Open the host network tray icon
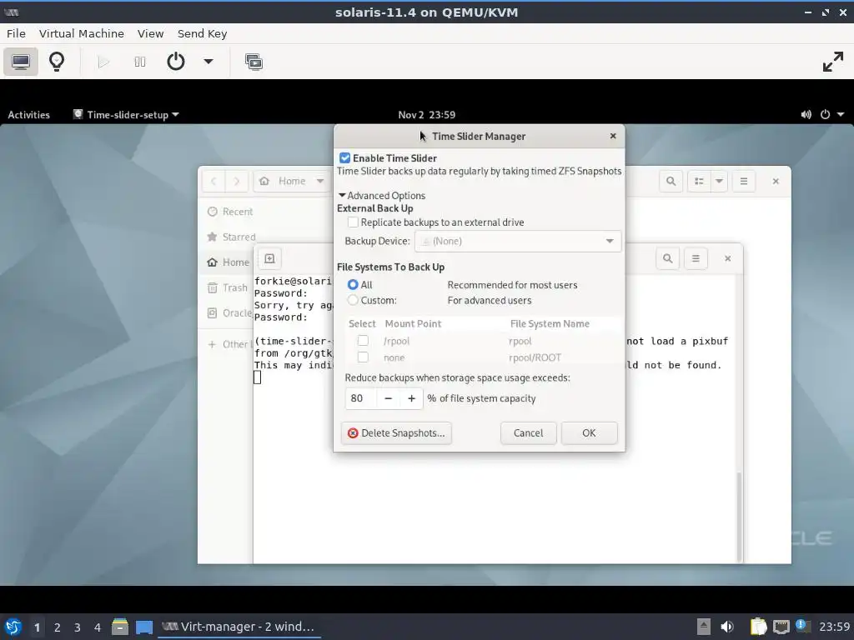This screenshot has width=854, height=640. (x=781, y=627)
